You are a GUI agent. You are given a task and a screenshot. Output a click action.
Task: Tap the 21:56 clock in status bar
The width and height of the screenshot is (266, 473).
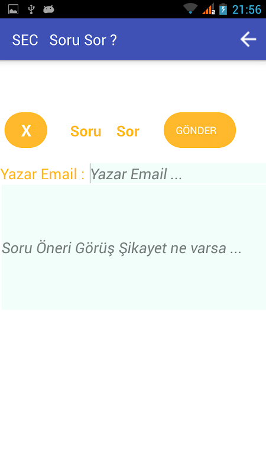coord(246,9)
